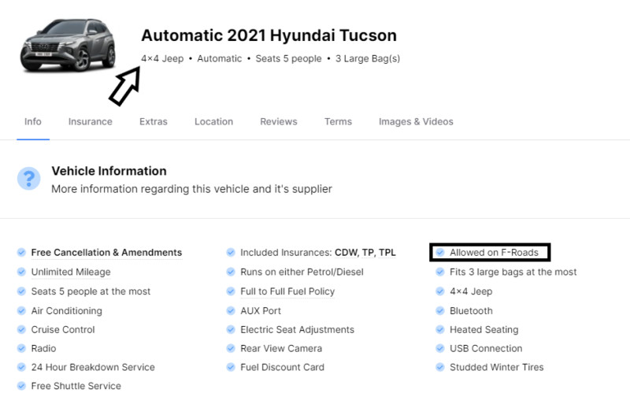Click the Automatic 2021 Hyundai Tucson title
The width and height of the screenshot is (630, 404).
point(269,35)
